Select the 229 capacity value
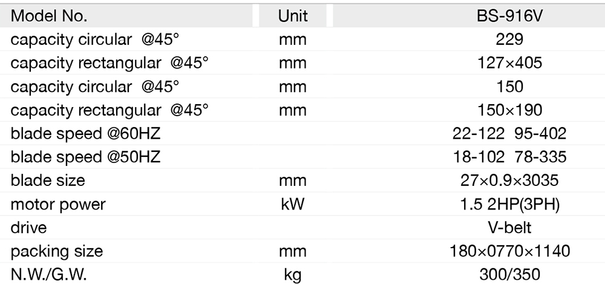 pyautogui.click(x=508, y=40)
